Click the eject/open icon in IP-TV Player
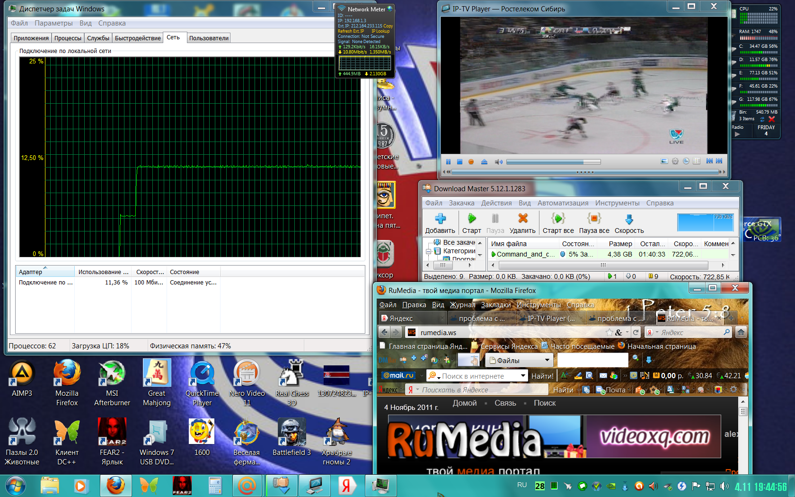The width and height of the screenshot is (795, 497). pyautogui.click(x=484, y=162)
